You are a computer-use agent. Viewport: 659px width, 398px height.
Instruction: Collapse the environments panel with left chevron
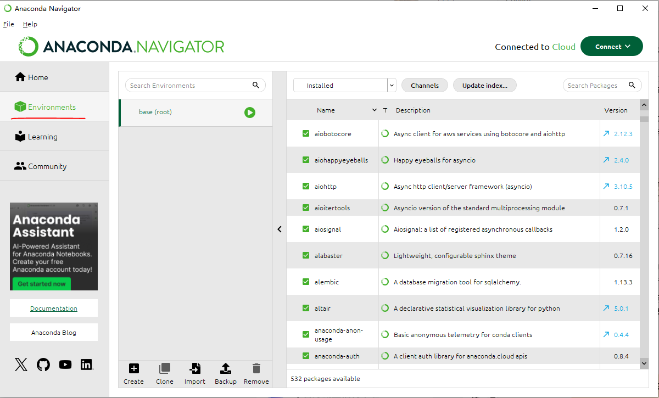280,229
